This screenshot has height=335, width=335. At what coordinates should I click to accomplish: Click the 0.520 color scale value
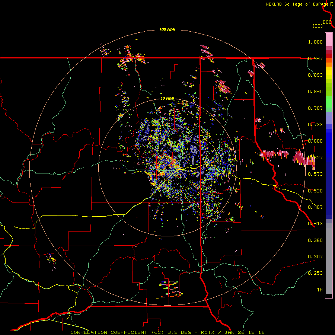(x=315, y=191)
